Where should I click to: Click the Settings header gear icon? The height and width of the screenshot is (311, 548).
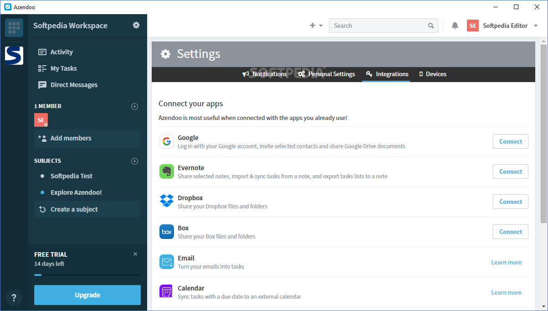[165, 54]
